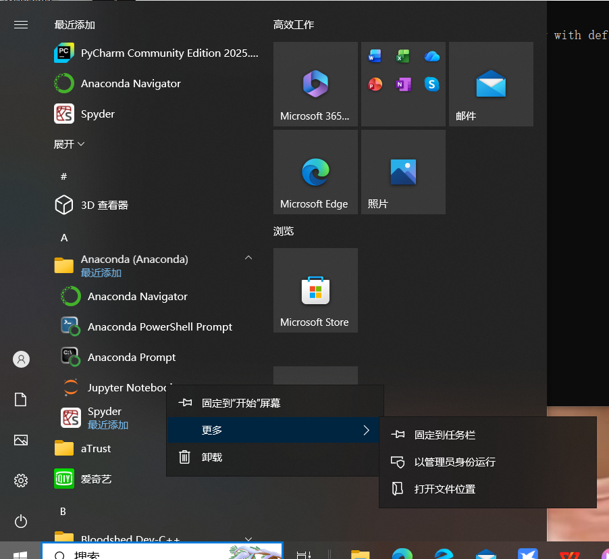Choose 以管理员身份运行 in the submenu
This screenshot has height=559, width=609.
point(487,462)
